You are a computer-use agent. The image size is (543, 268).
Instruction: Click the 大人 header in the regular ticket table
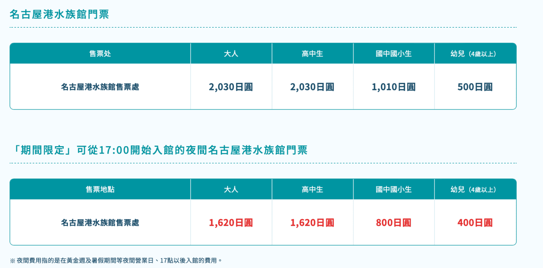click(231, 53)
